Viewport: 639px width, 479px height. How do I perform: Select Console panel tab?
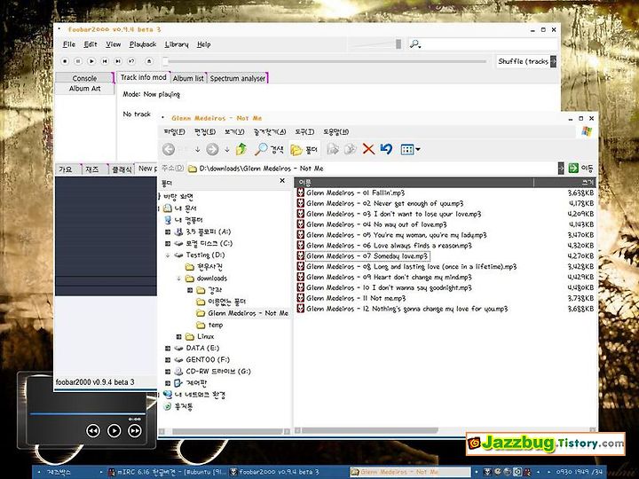tap(84, 78)
